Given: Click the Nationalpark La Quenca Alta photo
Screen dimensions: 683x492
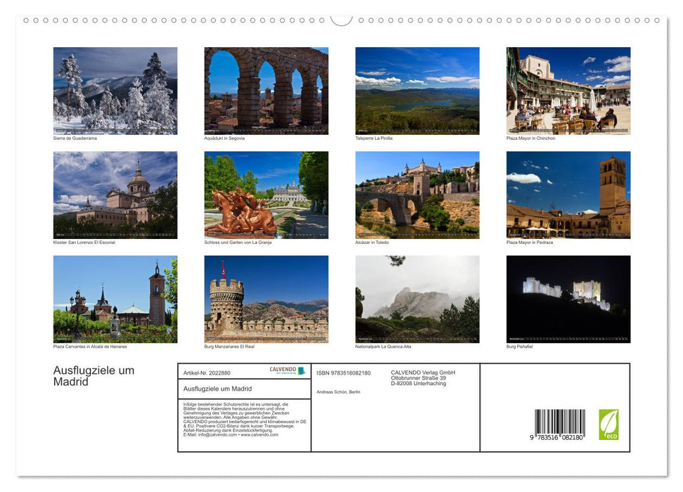Looking at the screenshot, I should pyautogui.click(x=418, y=298).
